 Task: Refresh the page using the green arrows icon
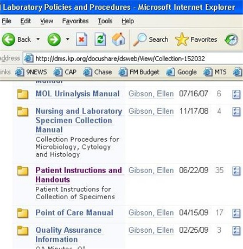pyautogui.click(x=100, y=39)
